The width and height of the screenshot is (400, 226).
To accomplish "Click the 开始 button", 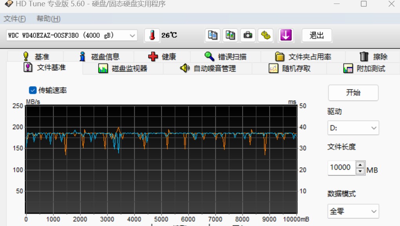I will click(353, 92).
